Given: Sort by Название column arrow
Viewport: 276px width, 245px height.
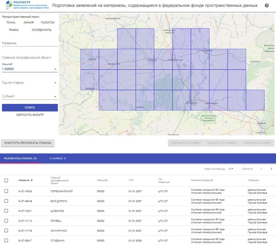Looking at the screenshot, I should pyautogui.click(x=32, y=180).
